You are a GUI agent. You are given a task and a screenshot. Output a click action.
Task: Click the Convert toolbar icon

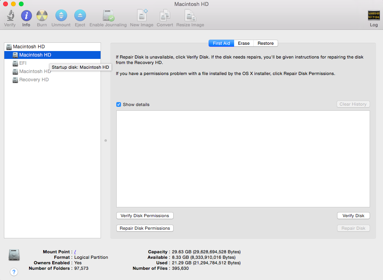click(x=165, y=15)
